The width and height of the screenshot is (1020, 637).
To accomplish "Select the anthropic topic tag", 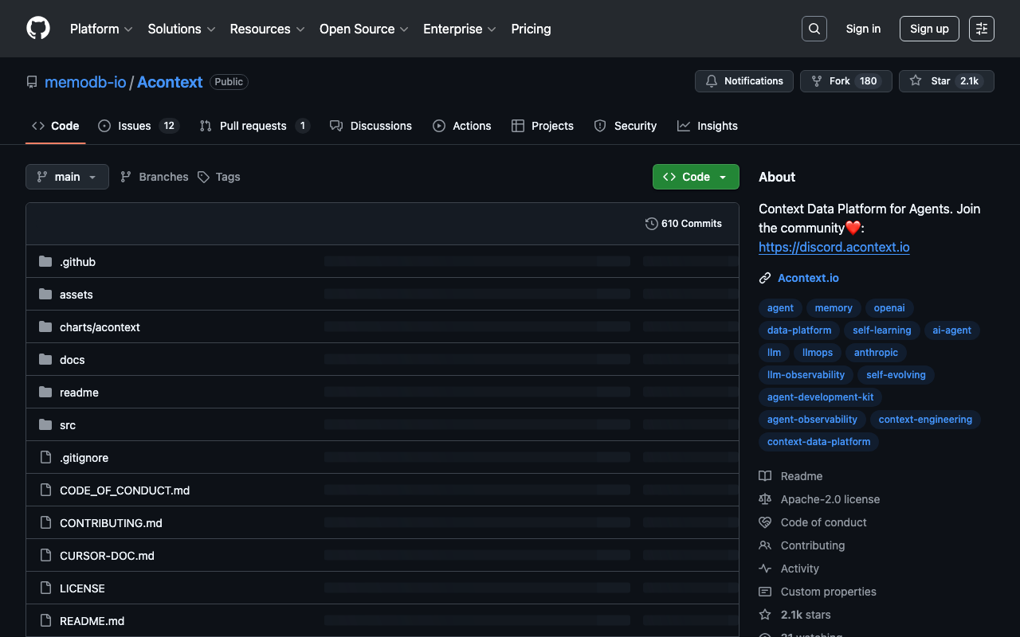I will point(876,353).
